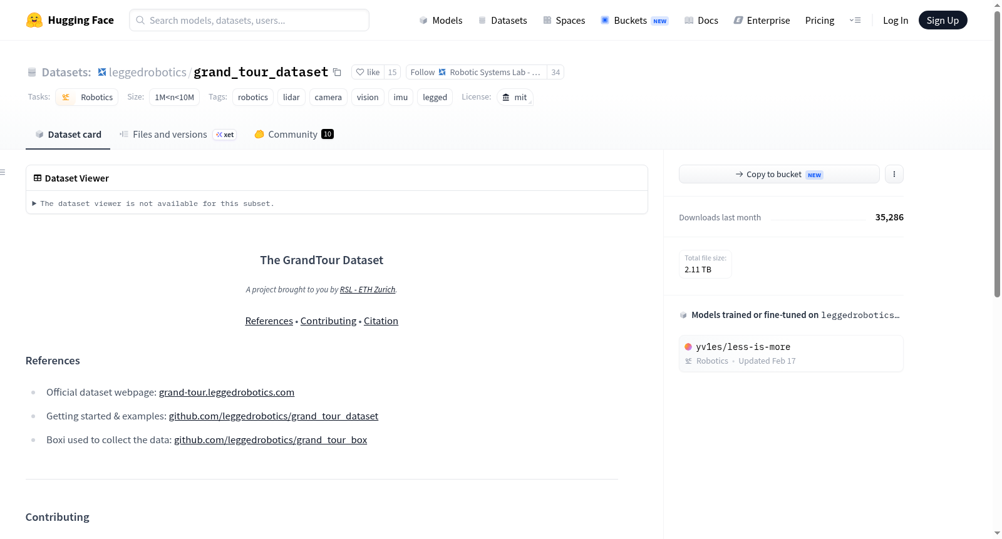
Task: Go to the Pricing page
Action: click(820, 20)
